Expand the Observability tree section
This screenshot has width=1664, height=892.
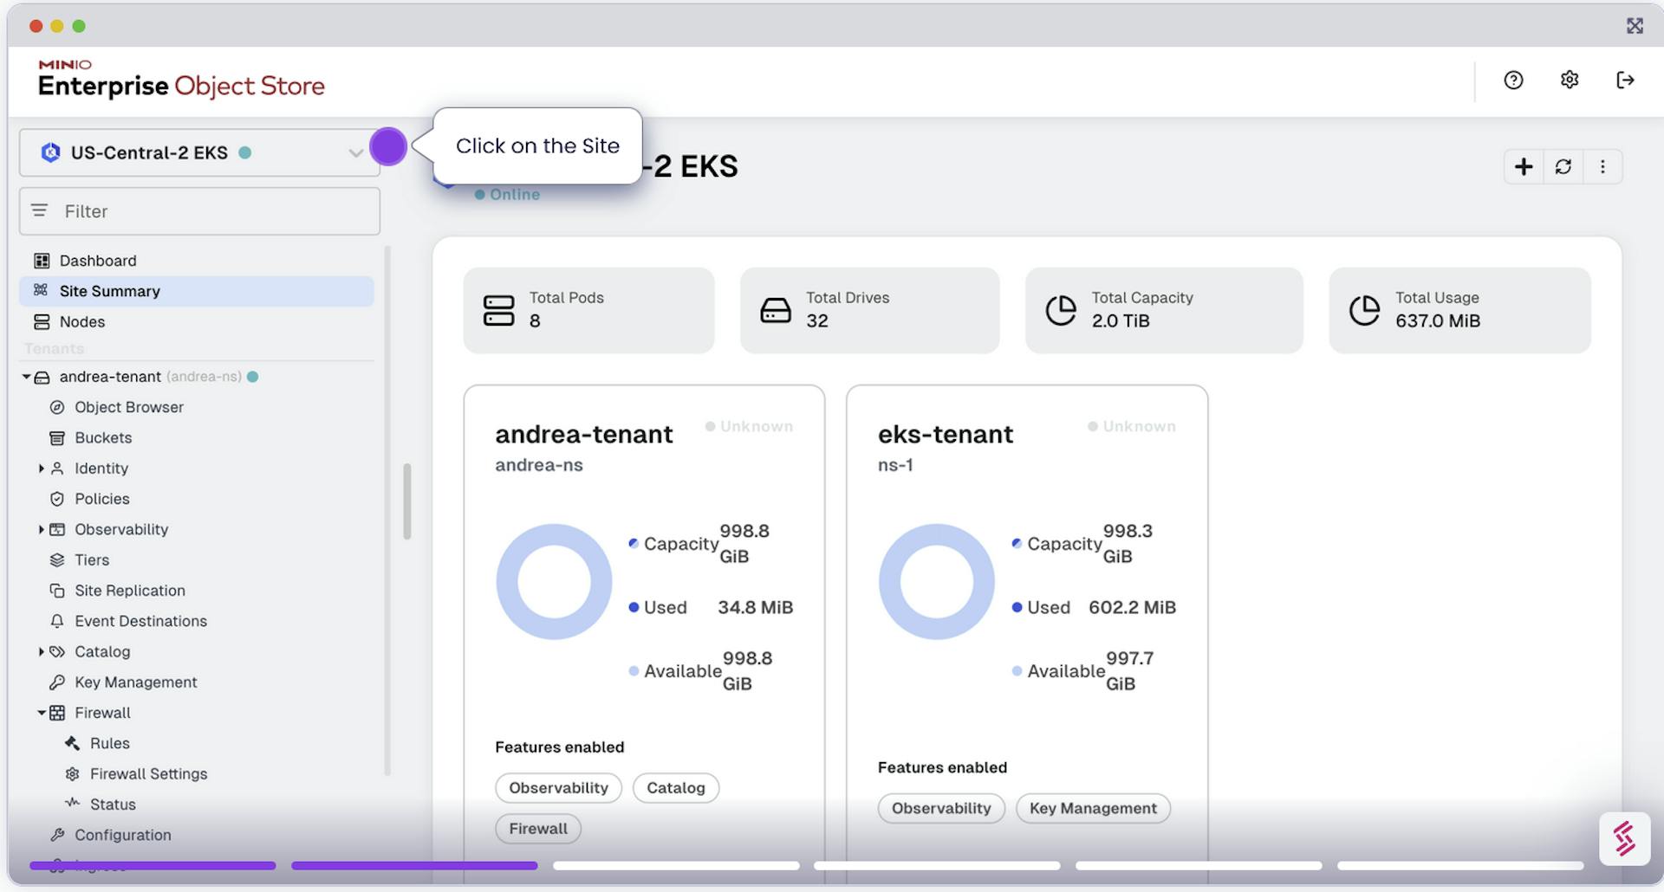tap(41, 529)
